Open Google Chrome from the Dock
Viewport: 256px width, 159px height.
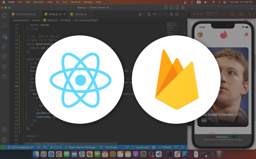click(x=59, y=154)
